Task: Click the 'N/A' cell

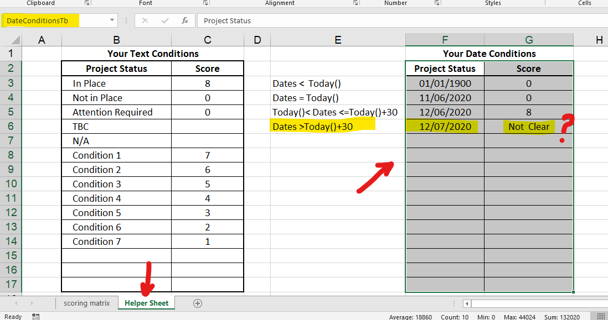Action: pos(116,141)
